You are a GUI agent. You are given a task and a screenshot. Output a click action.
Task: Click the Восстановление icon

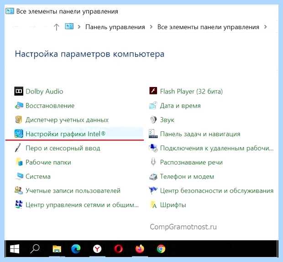coord(19,105)
